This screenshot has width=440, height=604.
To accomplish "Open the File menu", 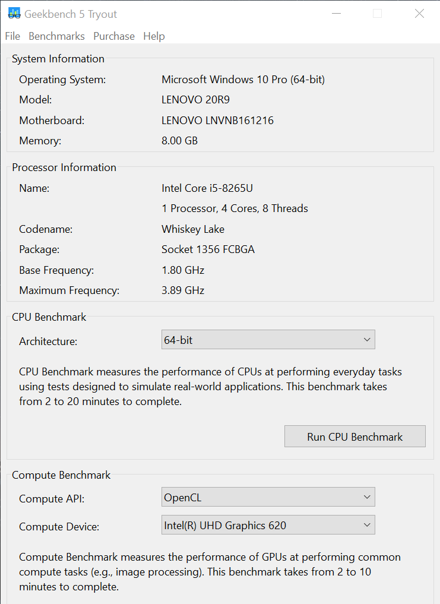I will [12, 36].
